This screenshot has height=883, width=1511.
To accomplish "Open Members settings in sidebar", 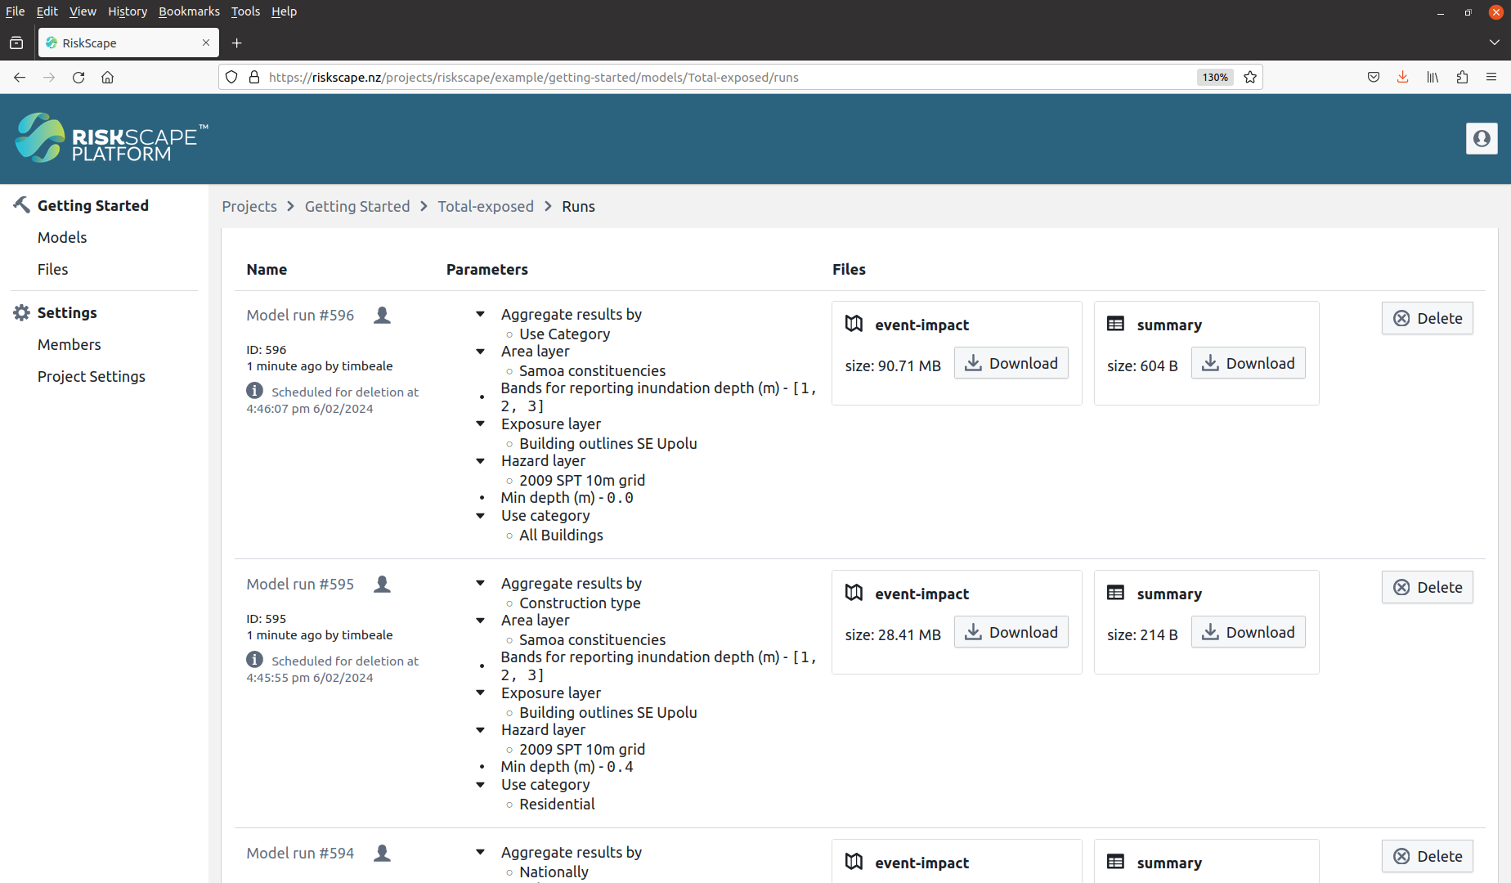I will [69, 344].
